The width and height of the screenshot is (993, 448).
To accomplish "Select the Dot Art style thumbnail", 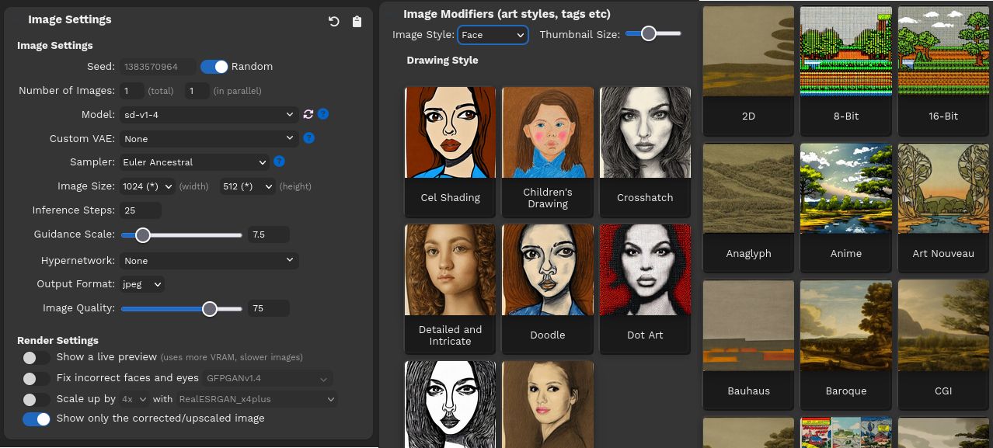I will 645,289.
